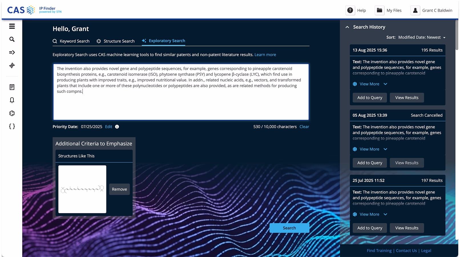The height and width of the screenshot is (257, 460).
Task: Open Legal footer link
Action: [426, 251]
